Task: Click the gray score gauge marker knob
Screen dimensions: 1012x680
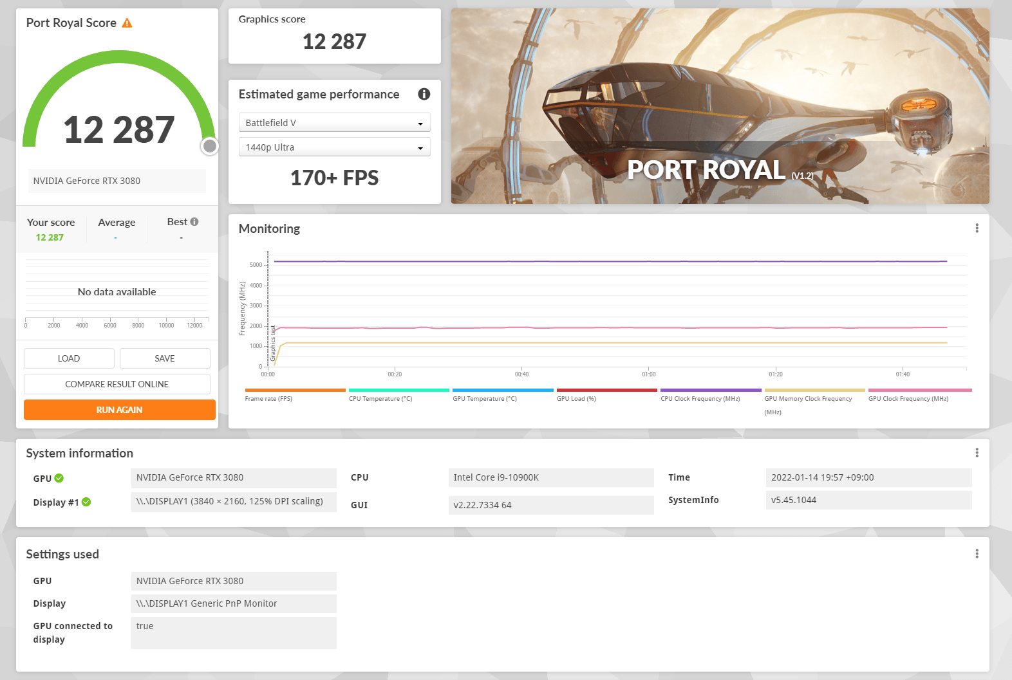Action: click(209, 146)
